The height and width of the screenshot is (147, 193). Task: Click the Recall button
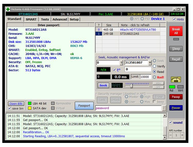point(176,59)
